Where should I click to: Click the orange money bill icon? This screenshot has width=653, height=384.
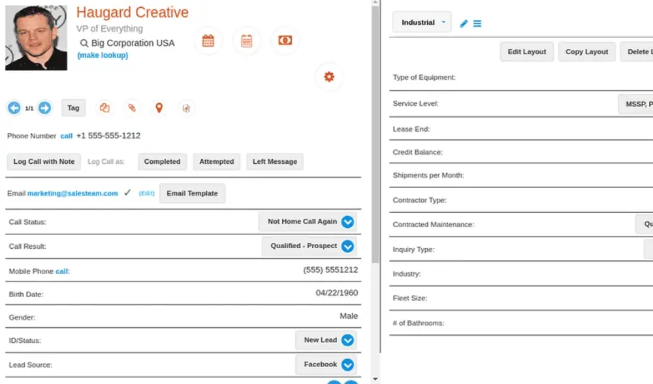pyautogui.click(x=285, y=40)
